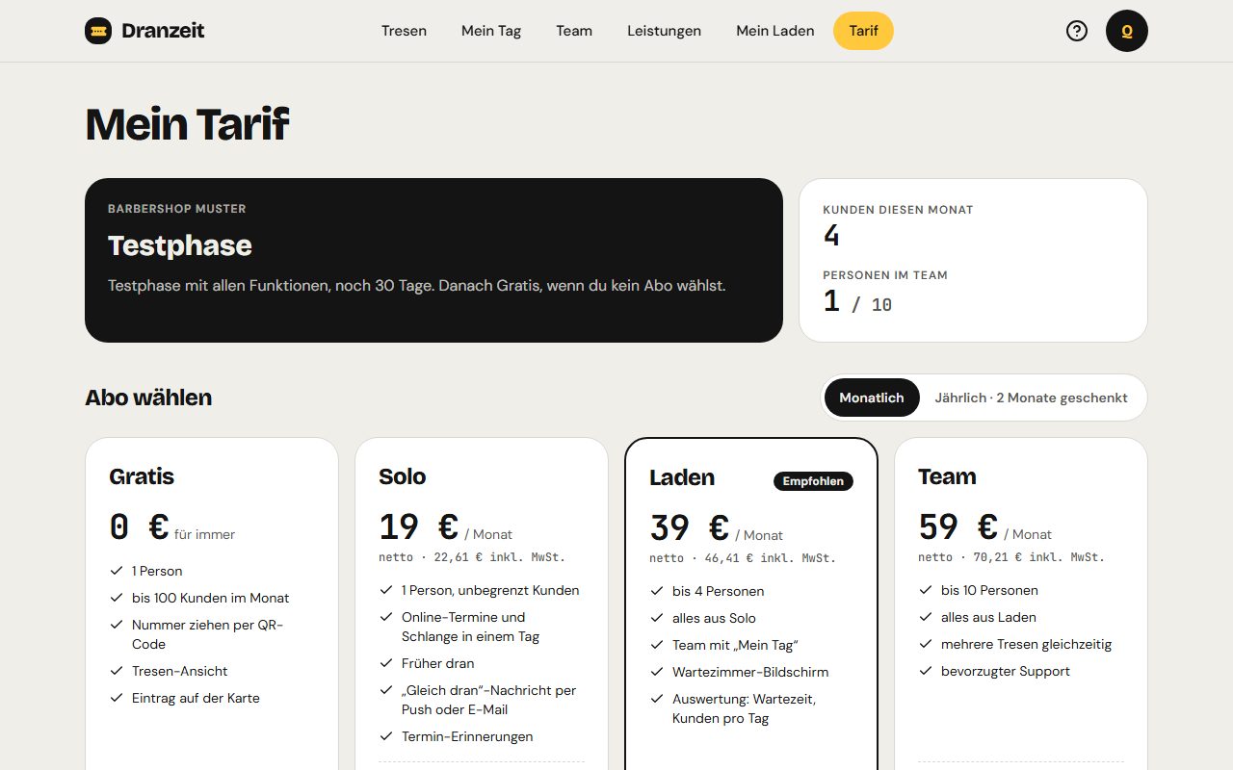Click the "Kunden diesen Monat" label
The height and width of the screenshot is (770, 1233).
[898, 210]
